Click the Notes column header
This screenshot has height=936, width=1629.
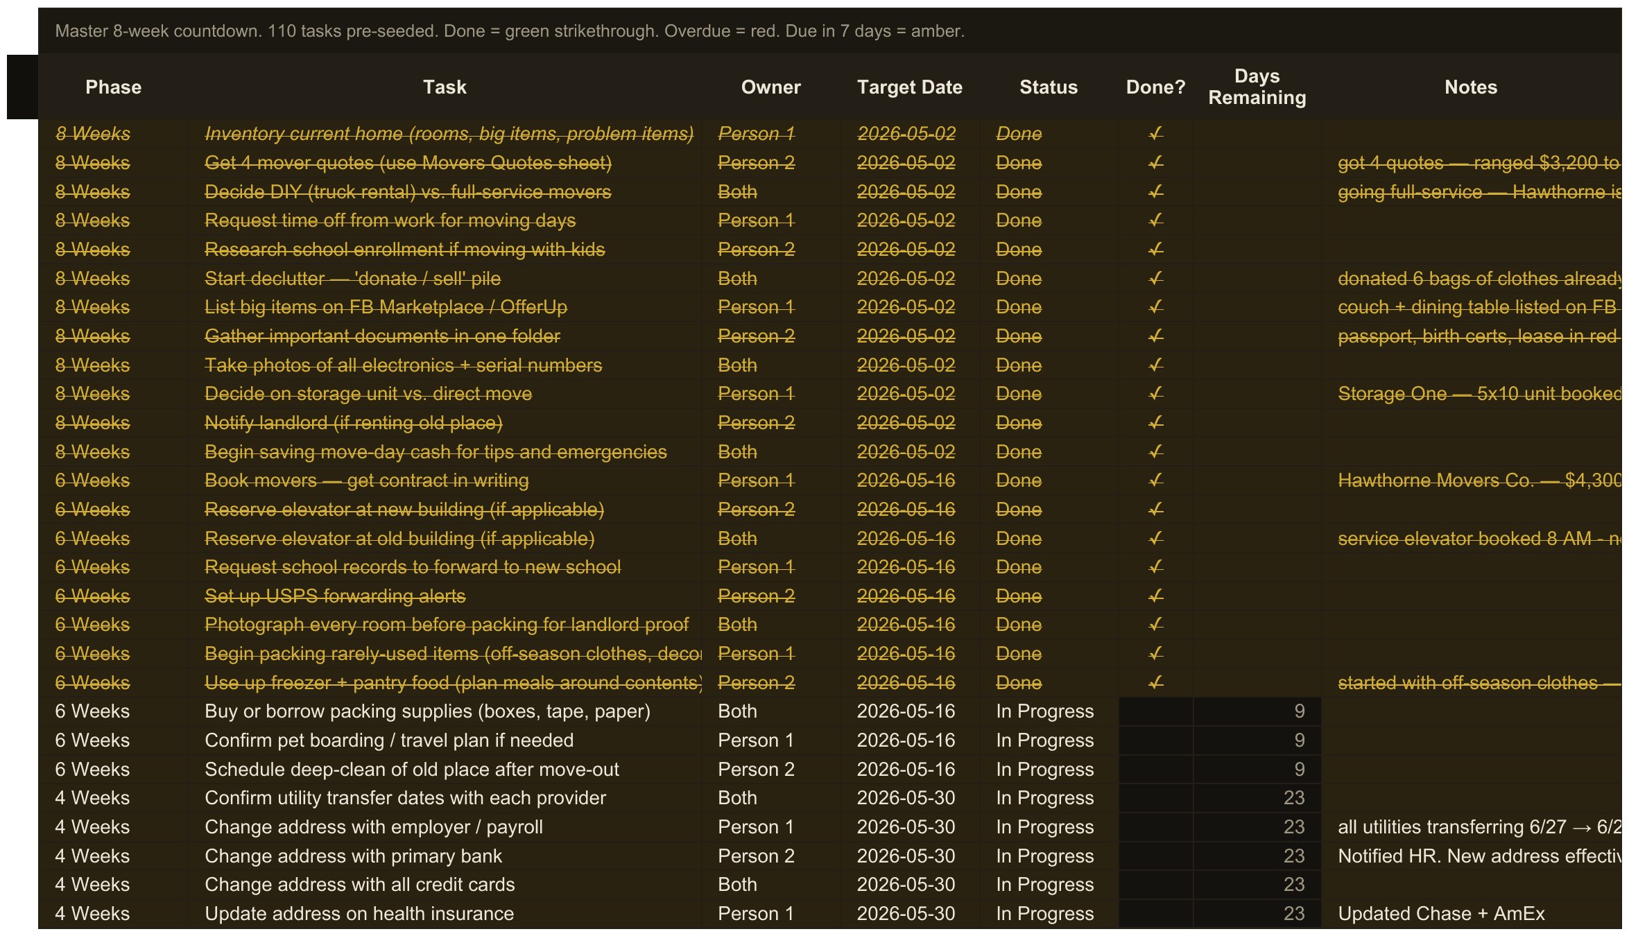coord(1471,87)
